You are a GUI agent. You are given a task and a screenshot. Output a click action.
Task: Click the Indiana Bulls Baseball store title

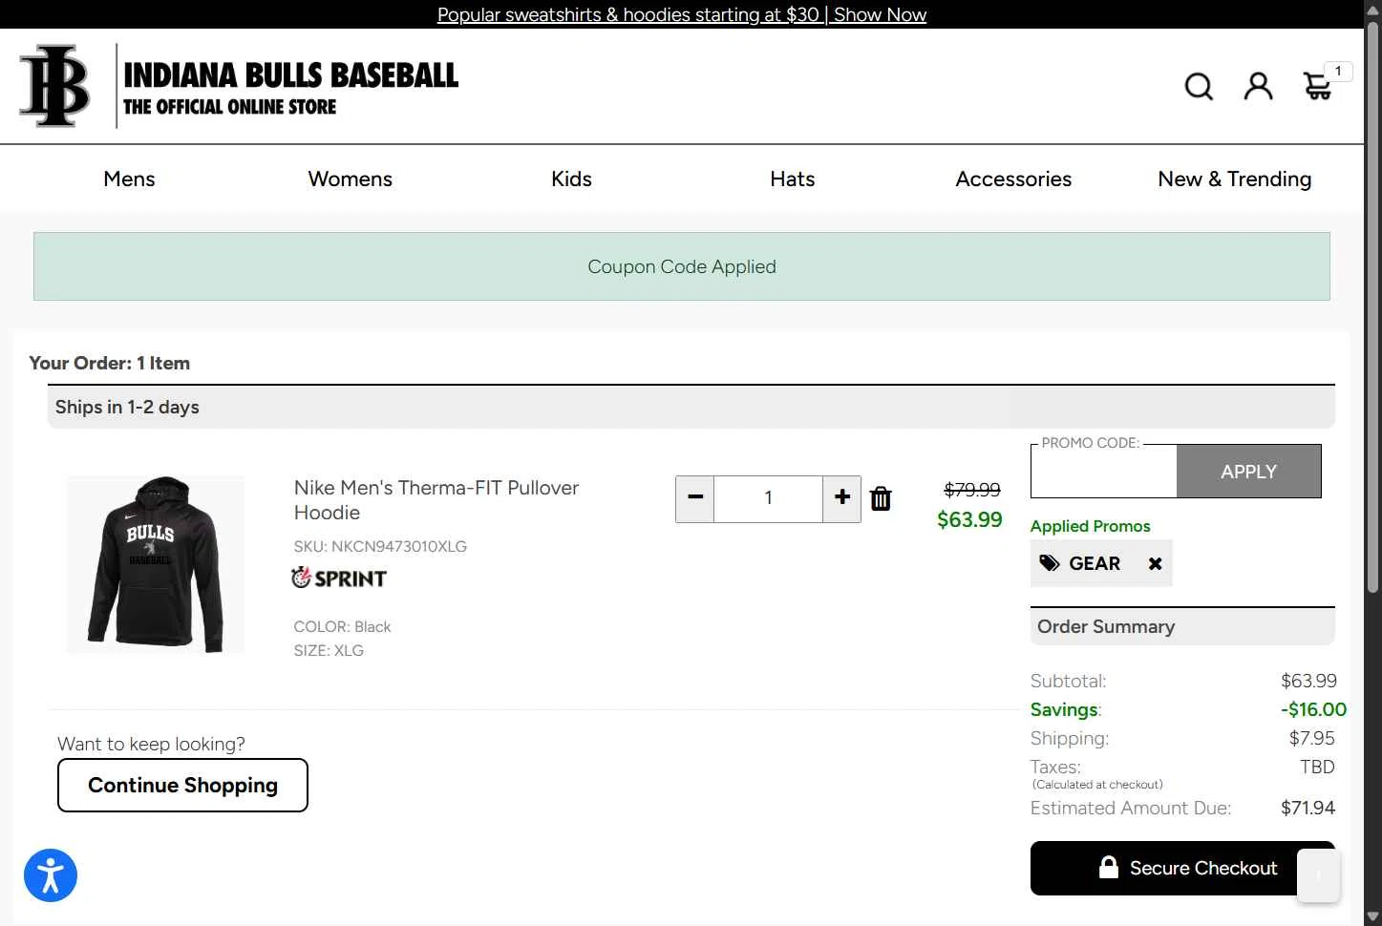[291, 87]
